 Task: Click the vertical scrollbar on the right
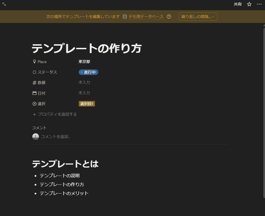tap(264, 111)
